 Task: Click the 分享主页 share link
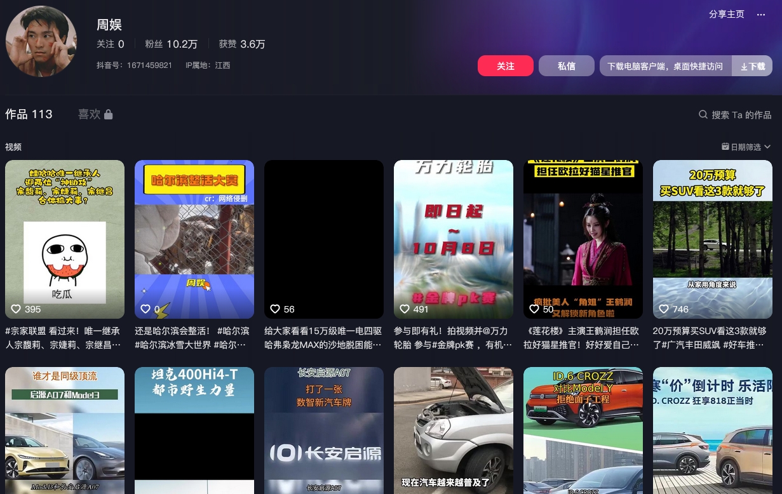(x=727, y=14)
